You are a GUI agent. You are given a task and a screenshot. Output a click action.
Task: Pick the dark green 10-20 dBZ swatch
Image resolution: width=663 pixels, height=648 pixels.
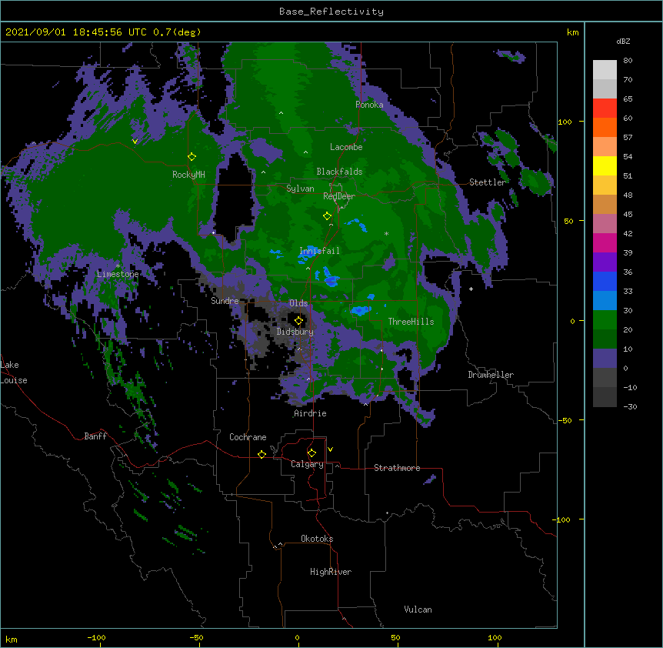pos(605,339)
